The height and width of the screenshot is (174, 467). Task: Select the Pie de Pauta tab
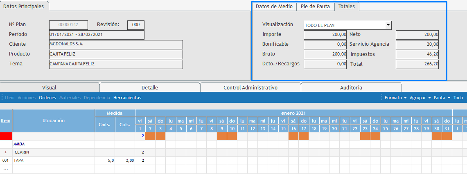[x=315, y=7]
